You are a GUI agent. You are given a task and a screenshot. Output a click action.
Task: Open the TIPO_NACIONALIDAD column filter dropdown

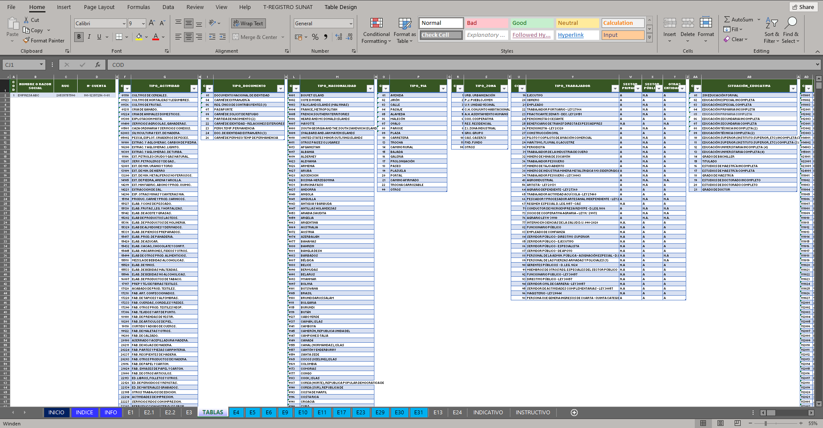370,89
